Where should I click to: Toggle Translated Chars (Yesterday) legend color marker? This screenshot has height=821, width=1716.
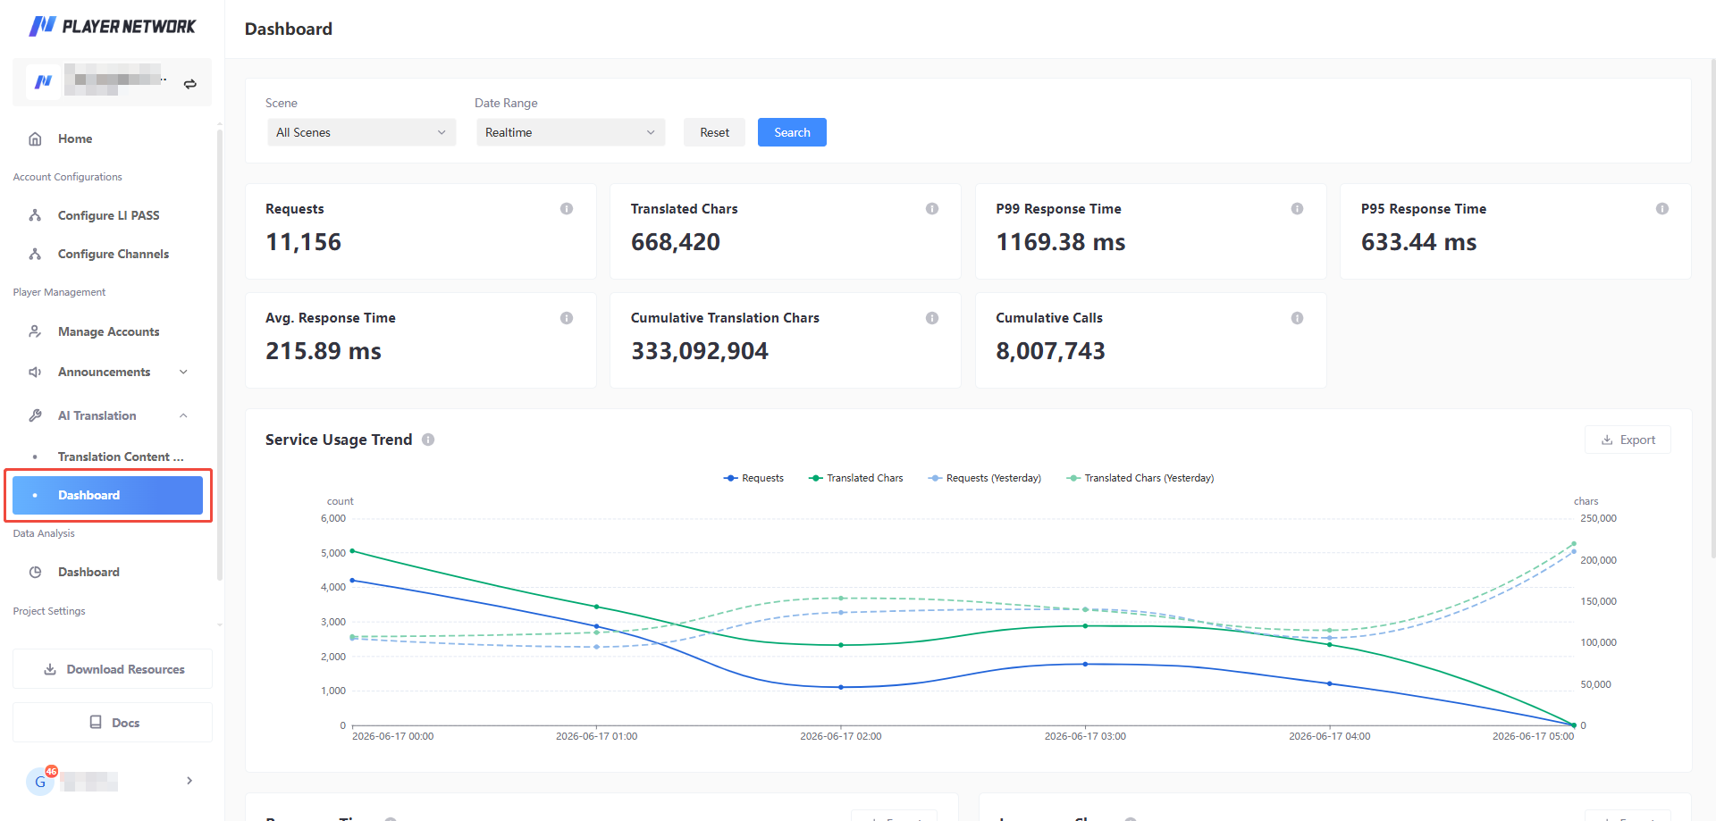(1073, 478)
